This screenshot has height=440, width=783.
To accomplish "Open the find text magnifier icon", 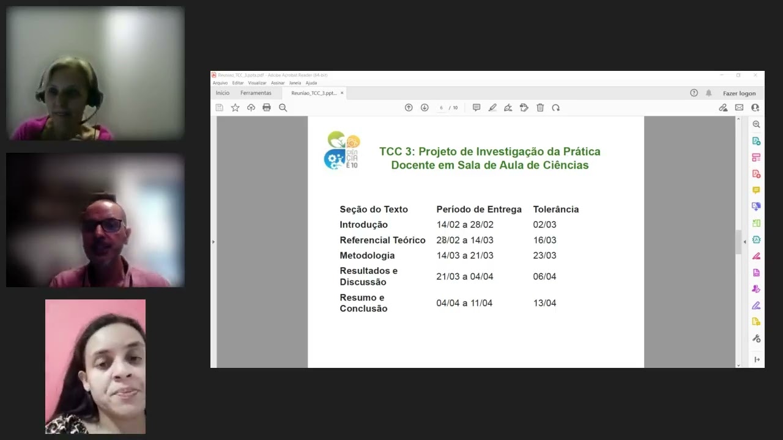I will click(x=283, y=108).
